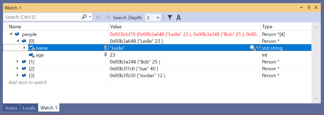Click the [0] element cube icon
Viewport: 324px width, 115px height.
pyautogui.click(x=24, y=41)
